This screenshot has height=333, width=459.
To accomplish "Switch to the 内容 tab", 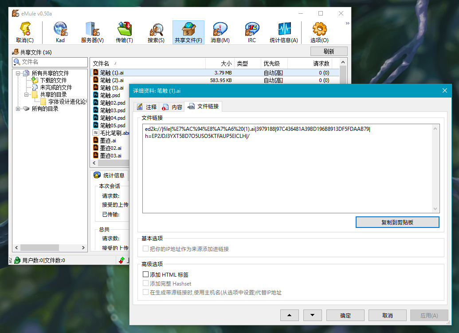I will (173, 107).
